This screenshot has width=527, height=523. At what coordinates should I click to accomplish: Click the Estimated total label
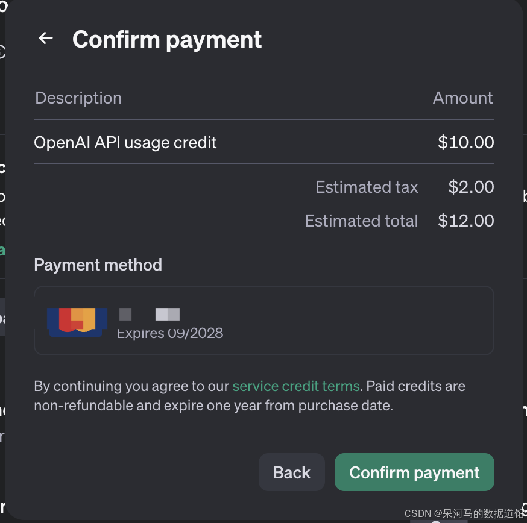[361, 221]
